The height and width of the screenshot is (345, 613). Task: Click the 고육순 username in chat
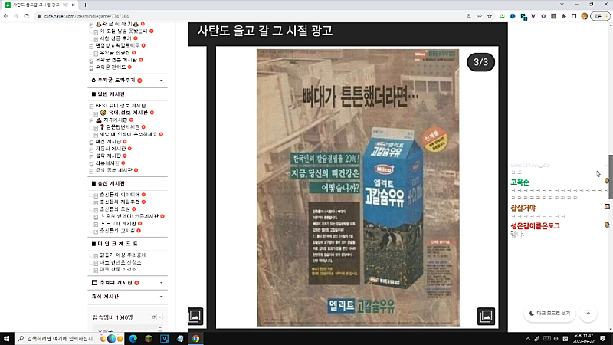pyautogui.click(x=520, y=182)
